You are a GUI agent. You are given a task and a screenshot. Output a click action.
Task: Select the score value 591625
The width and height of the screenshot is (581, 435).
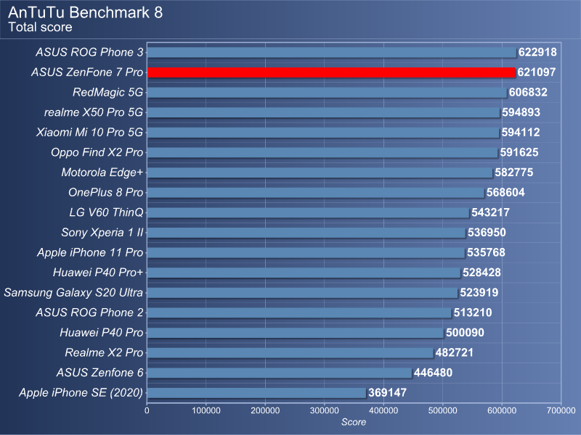click(x=519, y=152)
